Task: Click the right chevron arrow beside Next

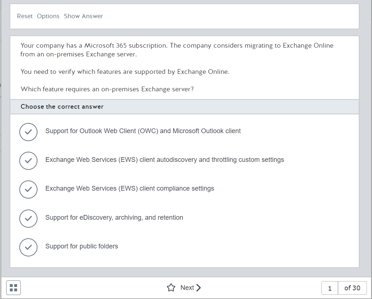Action: (x=199, y=288)
